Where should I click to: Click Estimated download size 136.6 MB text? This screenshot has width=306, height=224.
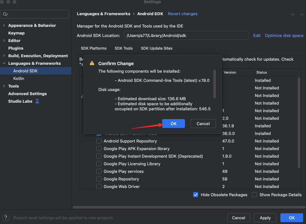[x=150, y=99]
